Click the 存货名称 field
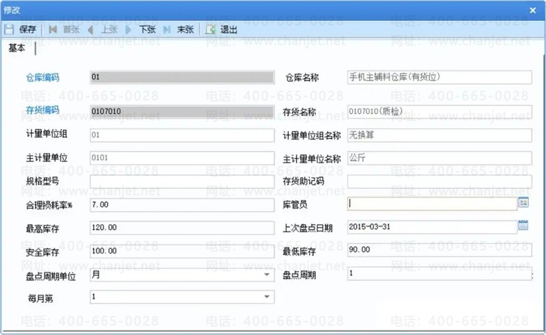This screenshot has width=546, height=335. pos(440,111)
